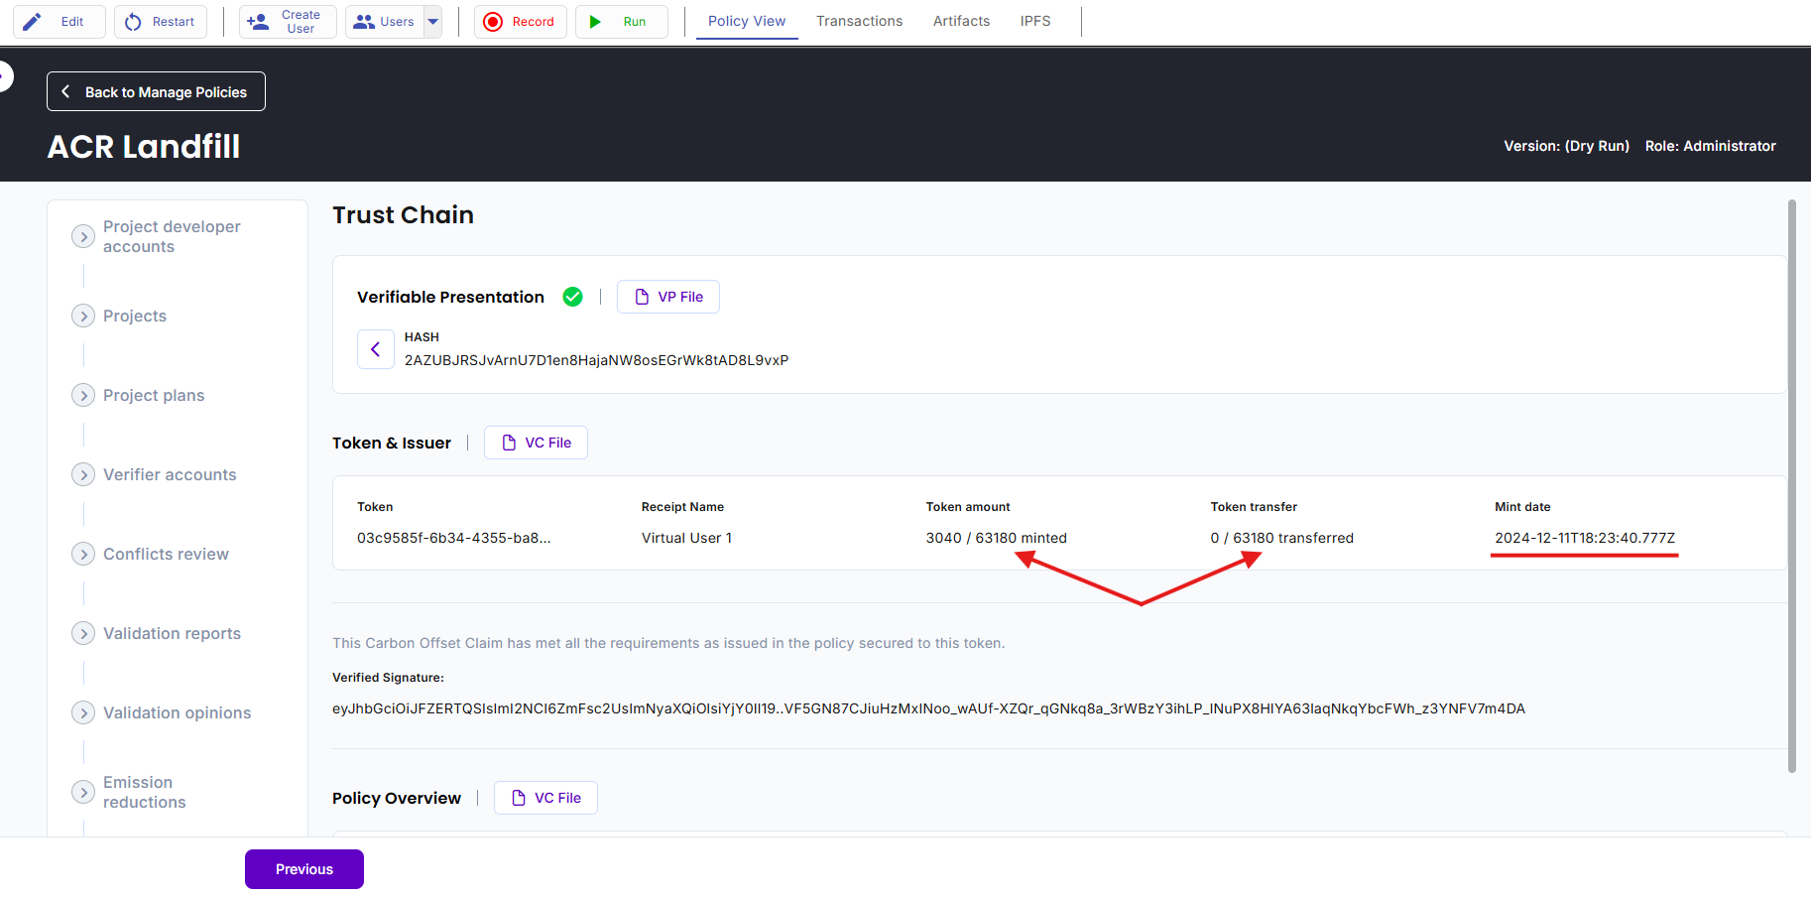The width and height of the screenshot is (1811, 897).
Task: Expand the Project developer accounts step
Action: pos(83,236)
